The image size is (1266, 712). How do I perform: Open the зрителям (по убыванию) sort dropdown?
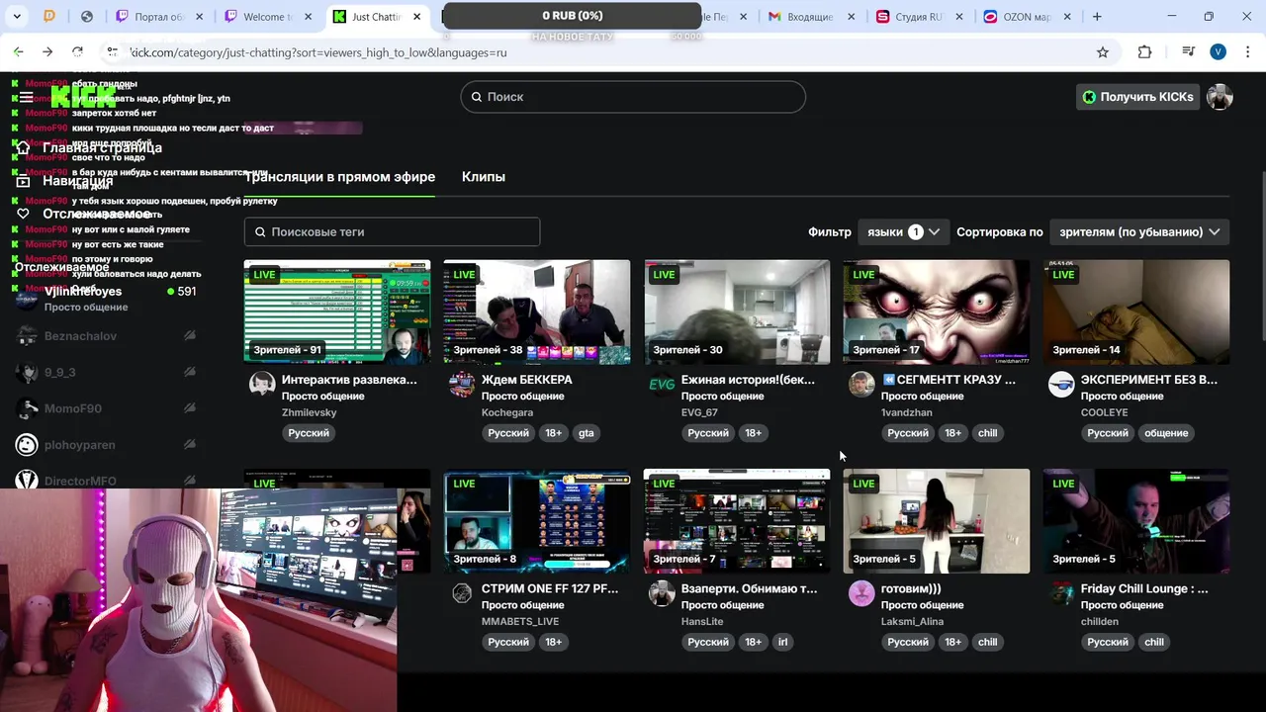click(1139, 231)
